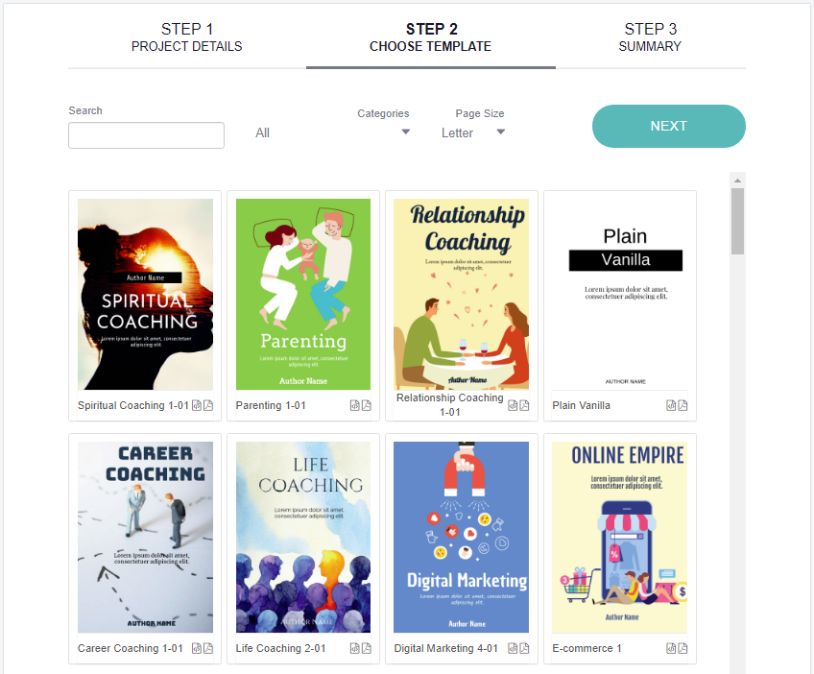The height and width of the screenshot is (674, 814).
Task: Click the HTML code icon for Parenting 1-01
Action: pyautogui.click(x=354, y=405)
